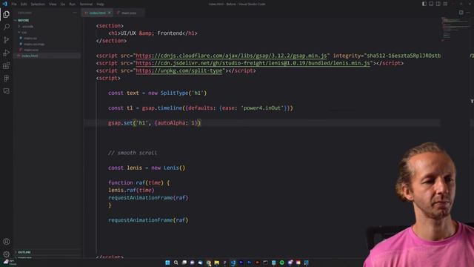Follow the gsap.min.js cloudflare URL
Screen dimensions: 474x267
click(x=232, y=56)
